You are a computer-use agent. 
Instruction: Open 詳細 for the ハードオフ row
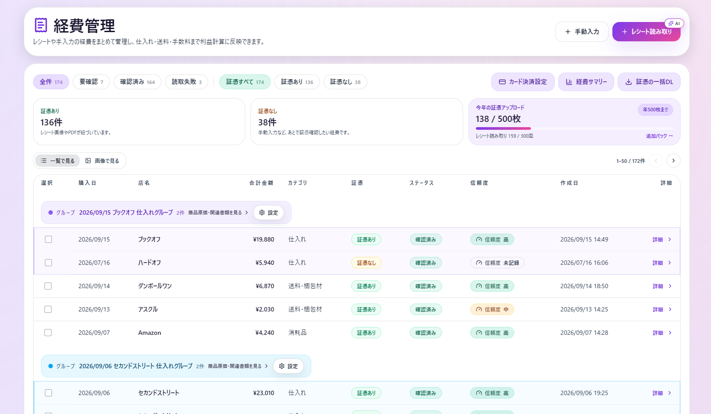662,263
